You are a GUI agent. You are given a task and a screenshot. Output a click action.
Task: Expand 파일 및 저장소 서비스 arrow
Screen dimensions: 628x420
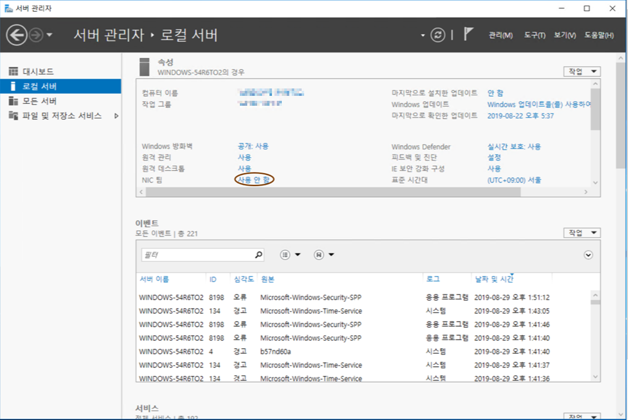(x=116, y=116)
